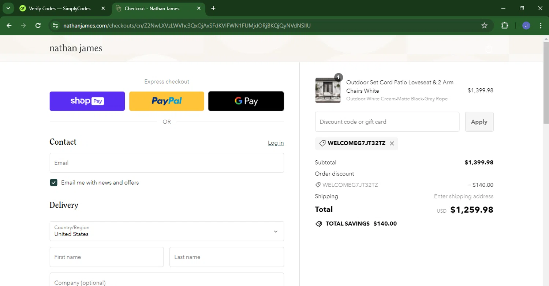Choose the G Pay express button
This screenshot has height=286, width=549.
[246, 101]
